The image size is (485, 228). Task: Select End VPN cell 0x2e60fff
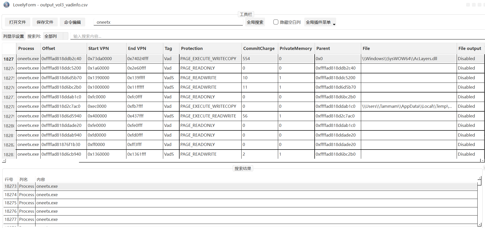[x=145, y=68]
